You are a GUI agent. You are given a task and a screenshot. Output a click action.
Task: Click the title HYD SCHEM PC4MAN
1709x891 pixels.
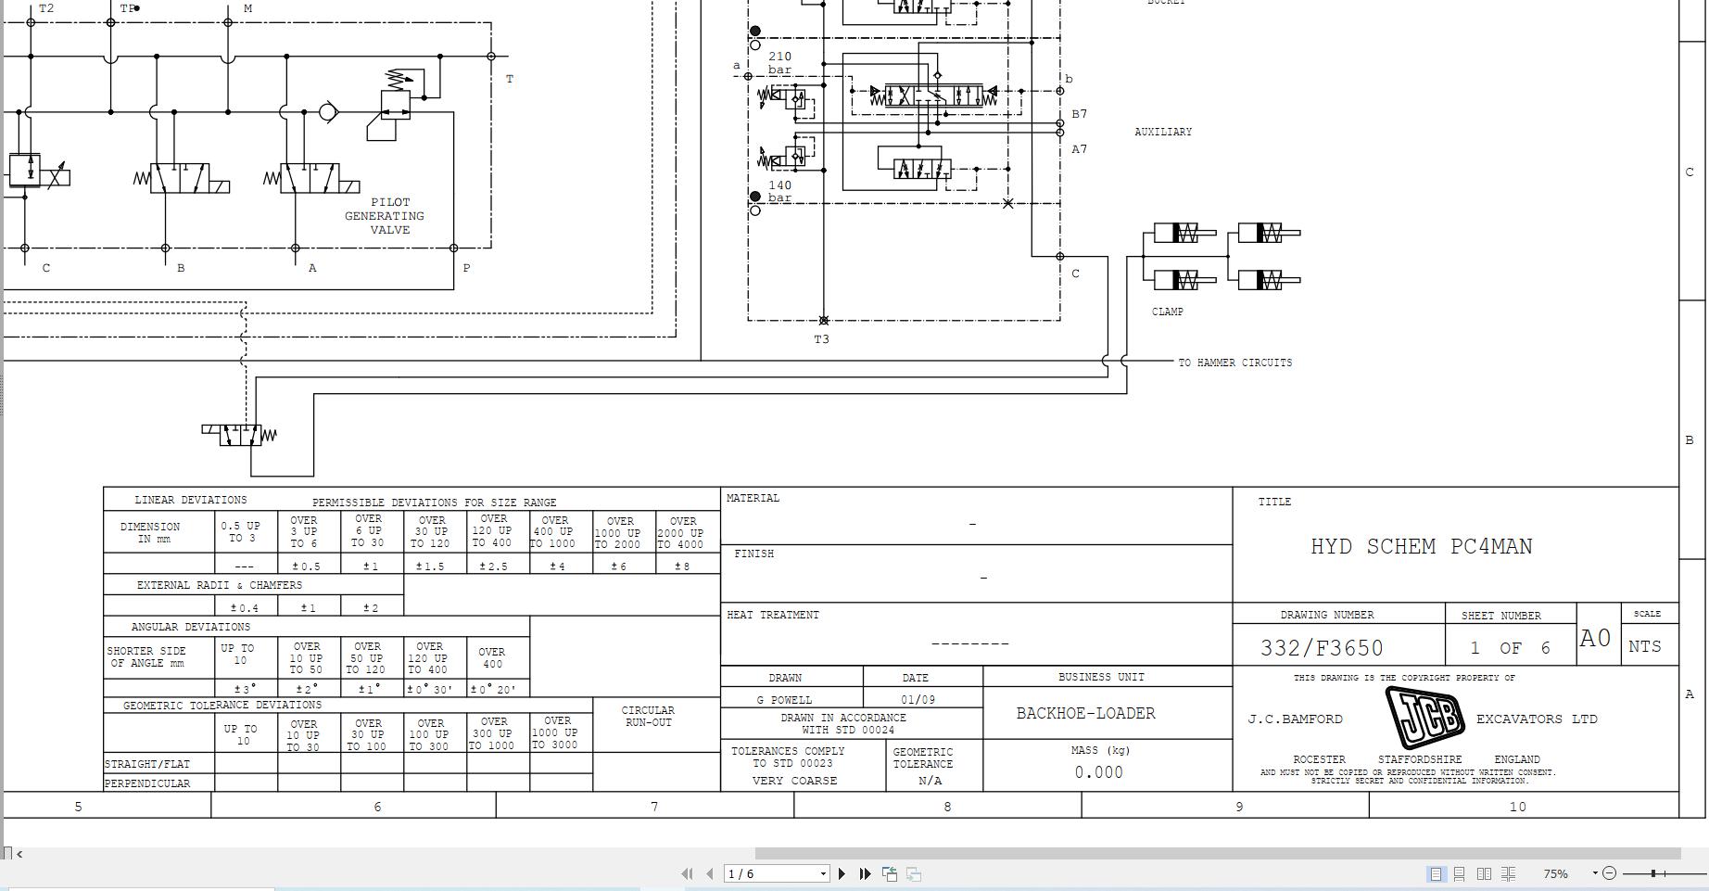tap(1421, 547)
